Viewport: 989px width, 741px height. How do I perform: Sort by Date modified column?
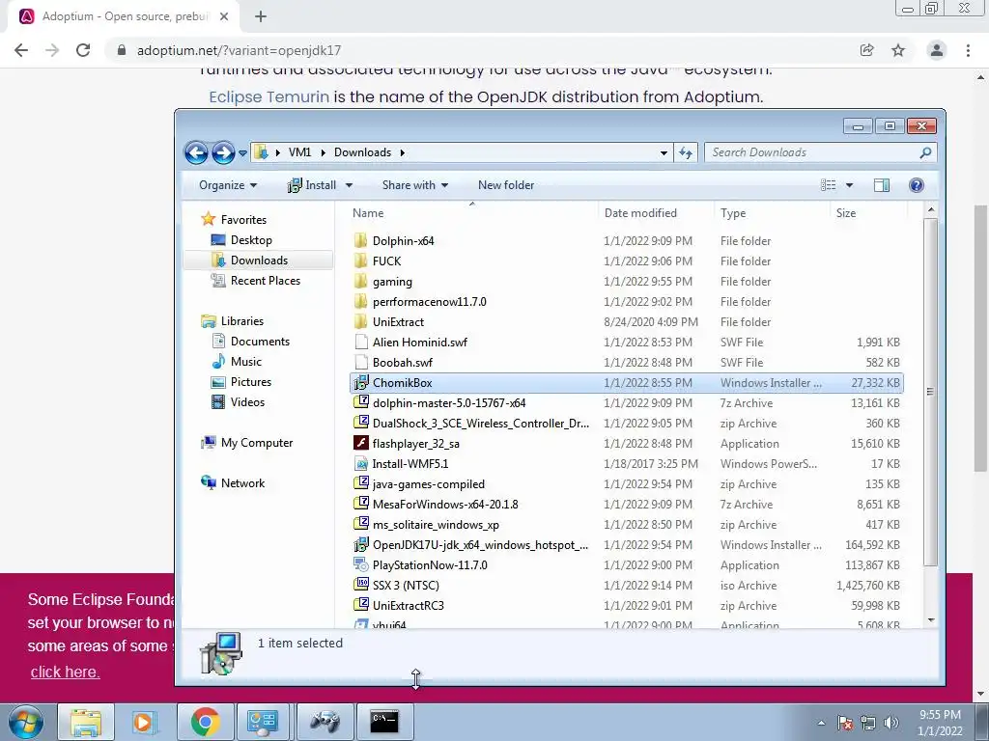pyautogui.click(x=640, y=213)
